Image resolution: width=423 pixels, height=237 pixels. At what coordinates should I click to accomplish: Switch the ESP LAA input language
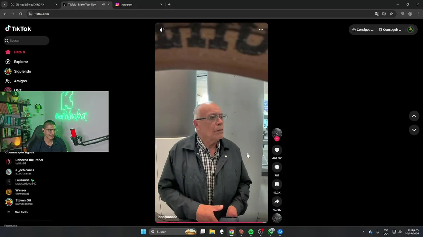(386, 232)
